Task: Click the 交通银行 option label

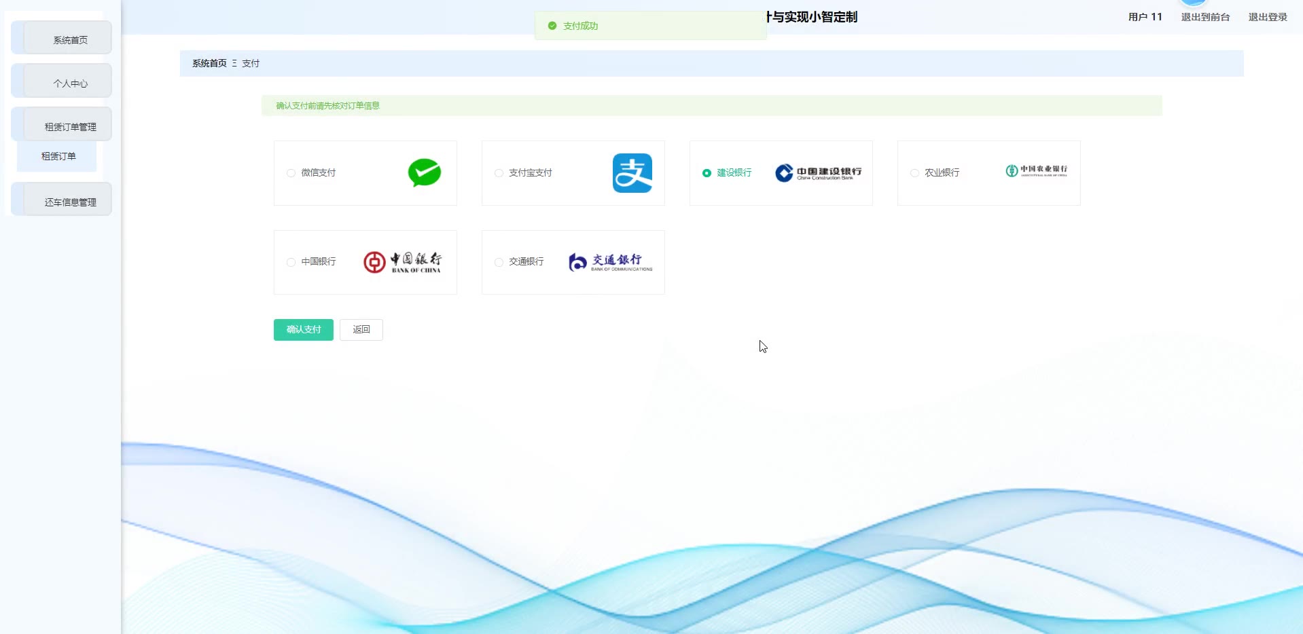Action: click(x=526, y=262)
